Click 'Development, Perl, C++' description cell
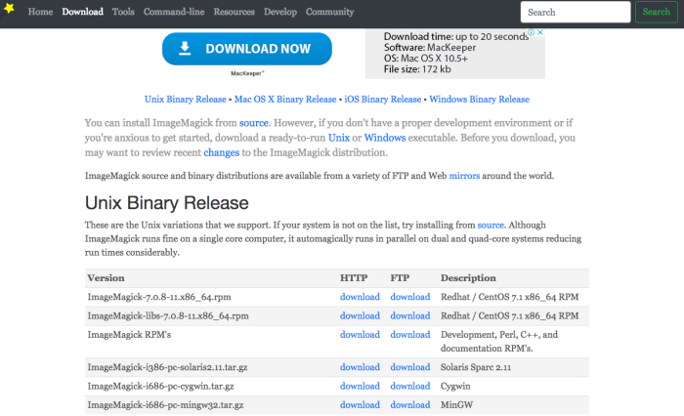Screen dimensions: 684x416 click(x=499, y=342)
